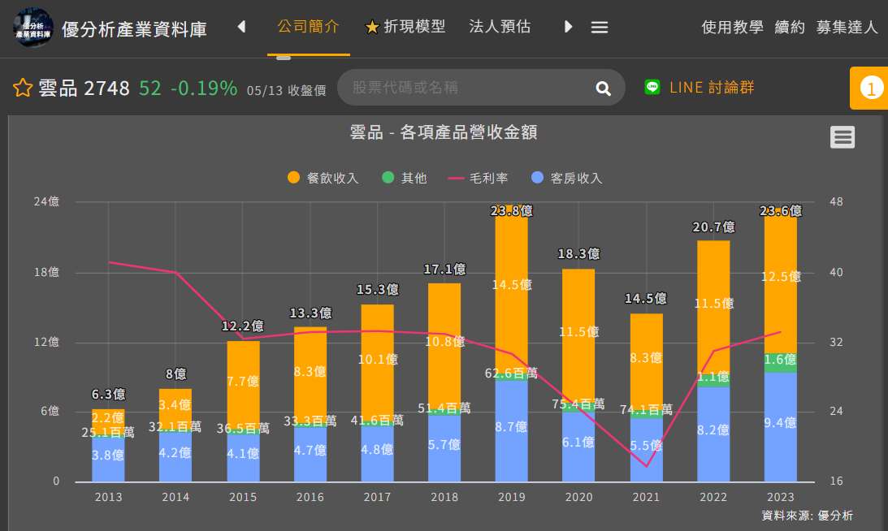Click the 18億 left axis label
888x531 pixels.
pyautogui.click(x=46, y=272)
